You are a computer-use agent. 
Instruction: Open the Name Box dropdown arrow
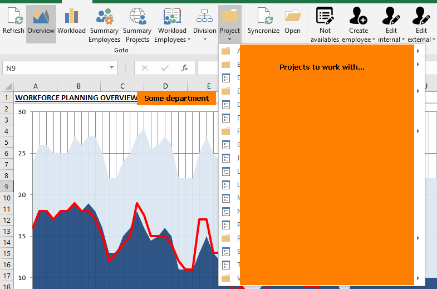click(112, 68)
